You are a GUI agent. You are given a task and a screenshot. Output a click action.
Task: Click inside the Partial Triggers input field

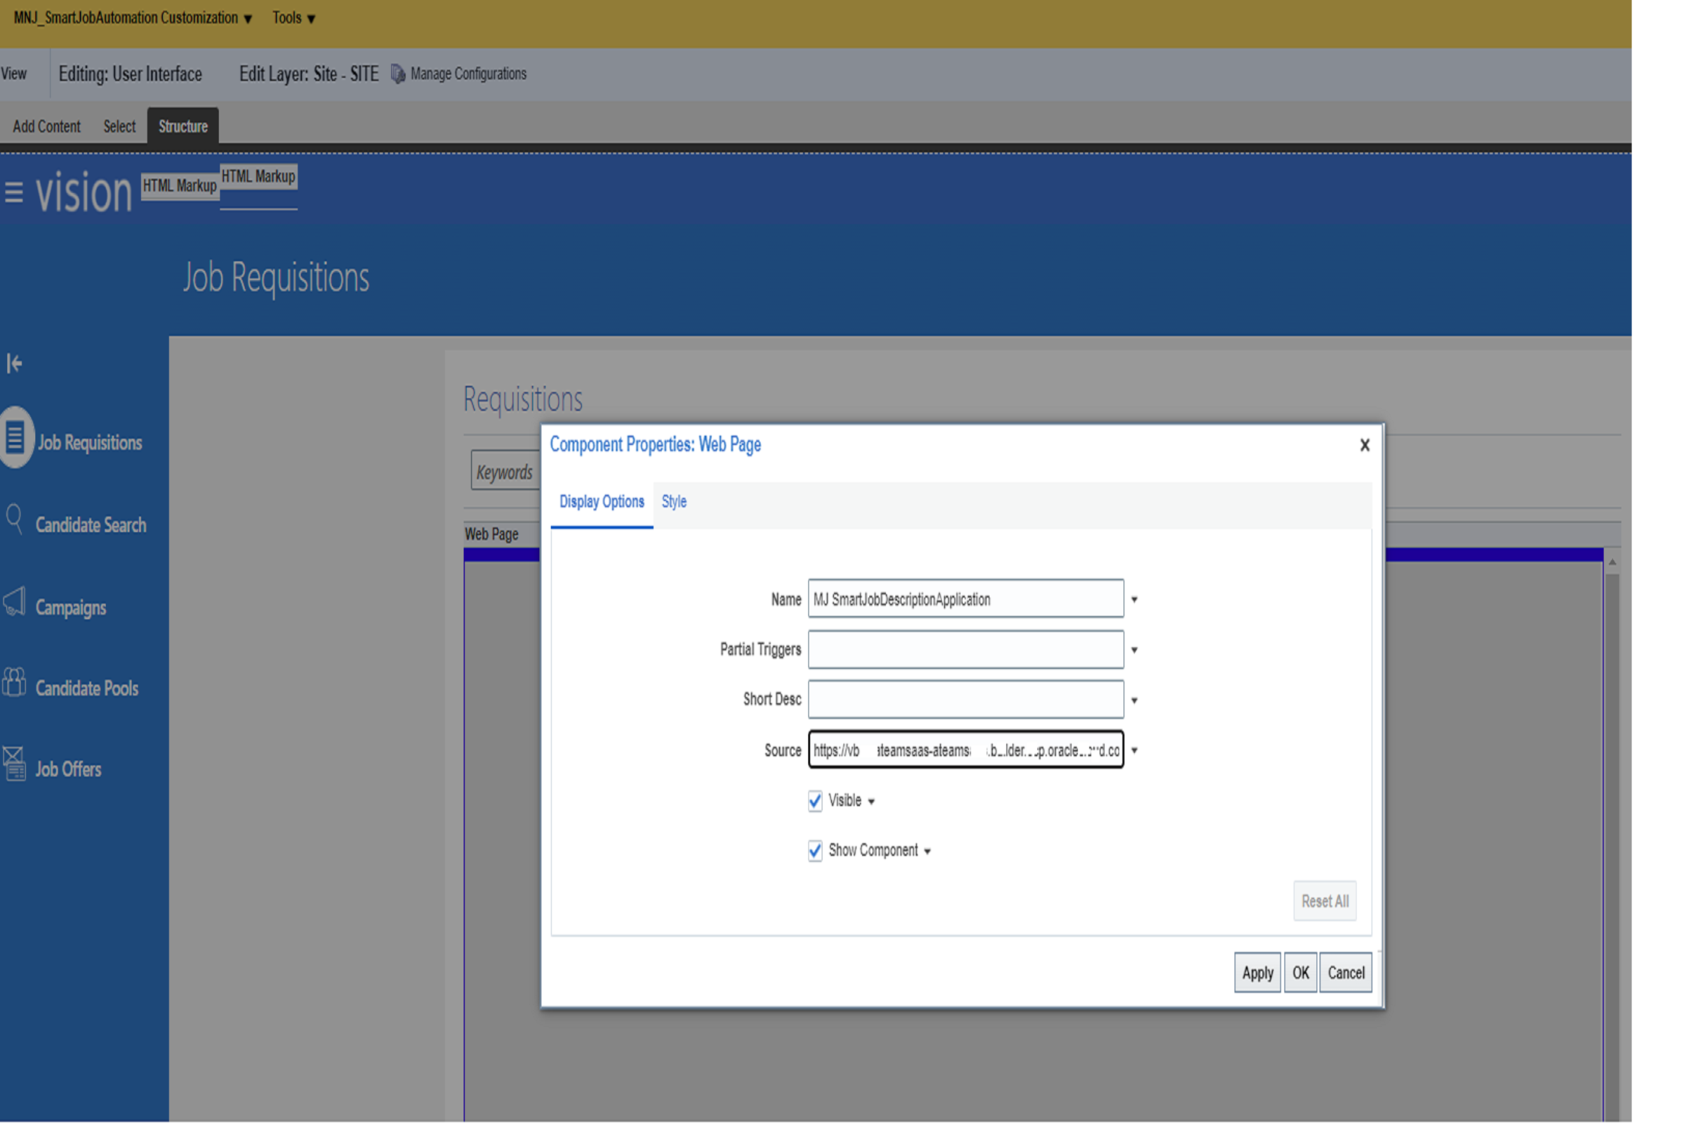pyautogui.click(x=965, y=650)
